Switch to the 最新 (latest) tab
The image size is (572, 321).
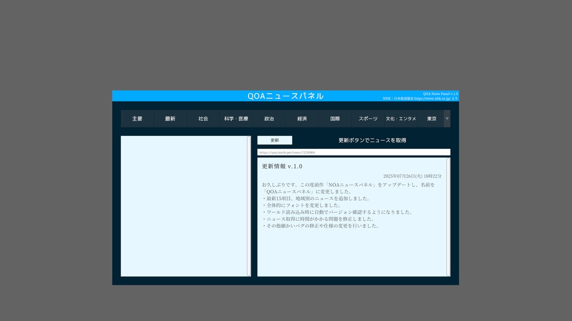[x=170, y=118]
